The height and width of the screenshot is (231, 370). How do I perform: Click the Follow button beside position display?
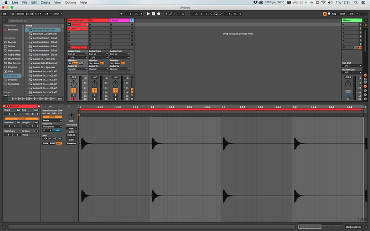click(x=122, y=14)
